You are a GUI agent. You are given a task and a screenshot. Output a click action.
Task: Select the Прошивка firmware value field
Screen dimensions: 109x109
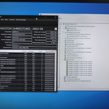[x=22, y=32]
